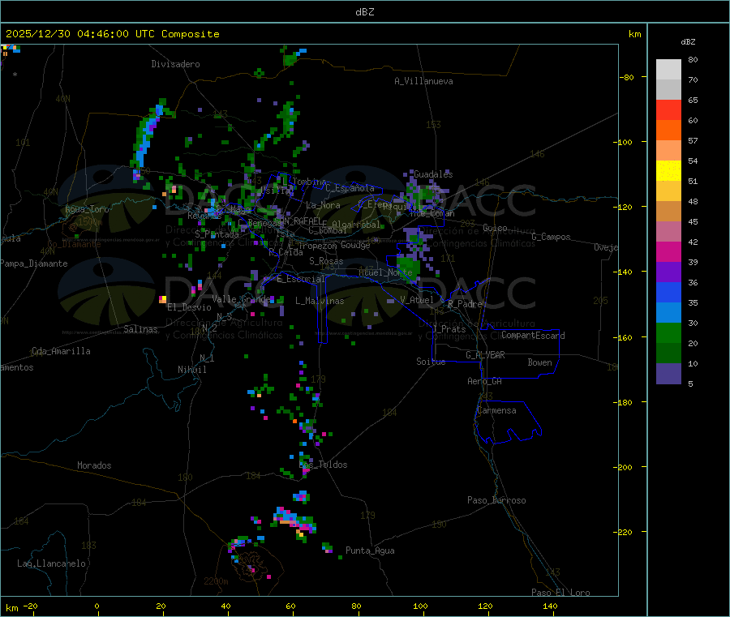This screenshot has height=617, width=730.
Task: Click the red 60-65 dBZ legend band
Action: (668, 109)
